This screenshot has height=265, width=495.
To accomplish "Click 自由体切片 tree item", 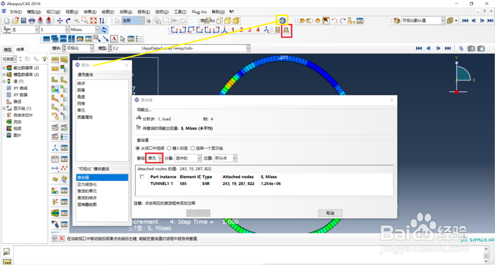I will tap(23, 115).
